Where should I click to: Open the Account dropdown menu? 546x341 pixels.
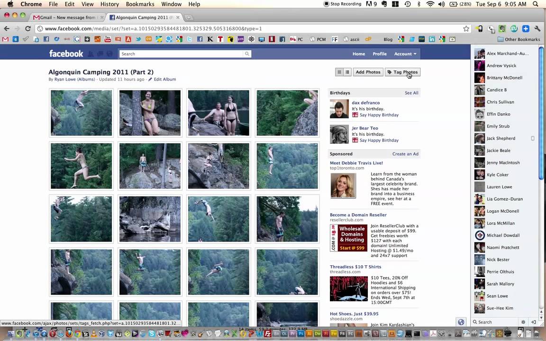pyautogui.click(x=405, y=54)
